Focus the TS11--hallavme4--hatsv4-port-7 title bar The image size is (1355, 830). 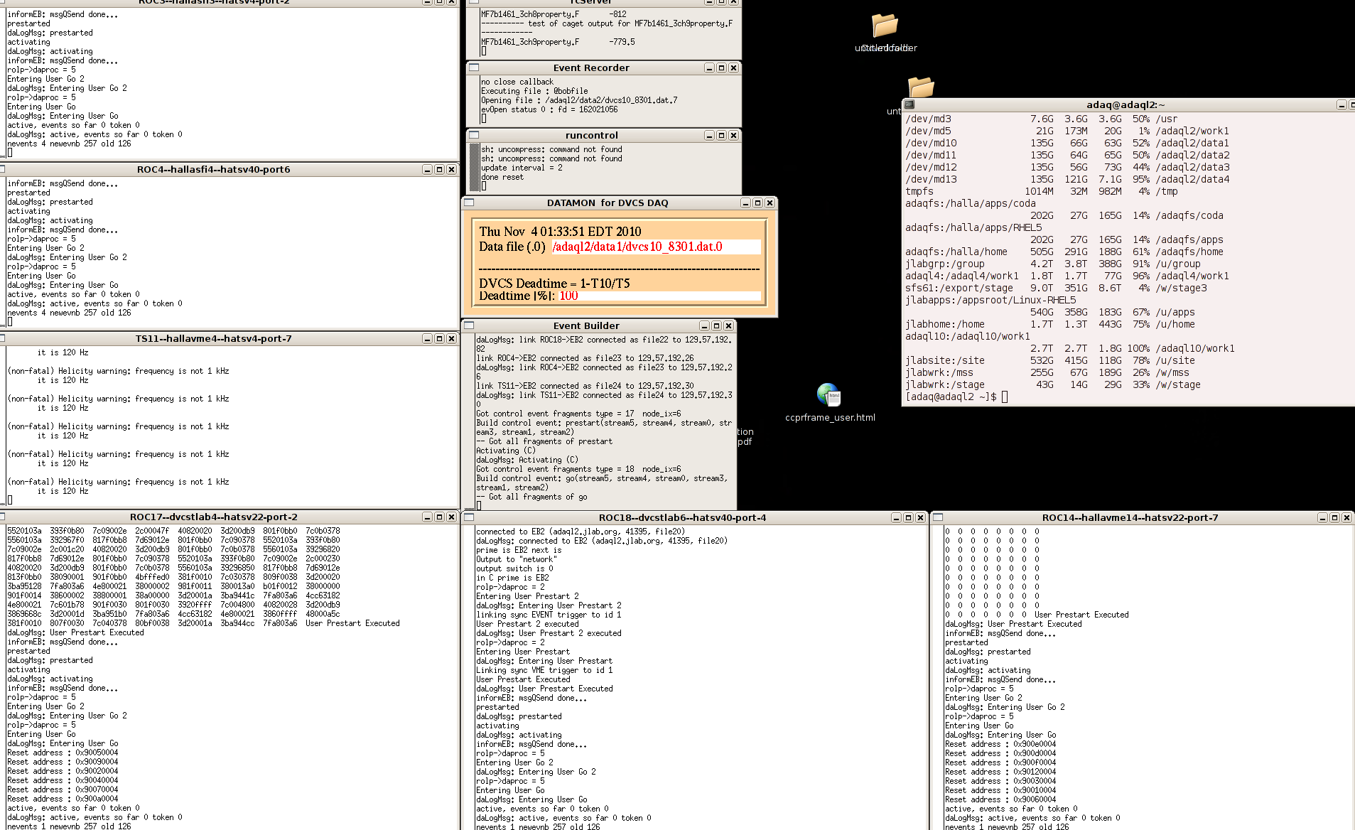click(x=213, y=338)
